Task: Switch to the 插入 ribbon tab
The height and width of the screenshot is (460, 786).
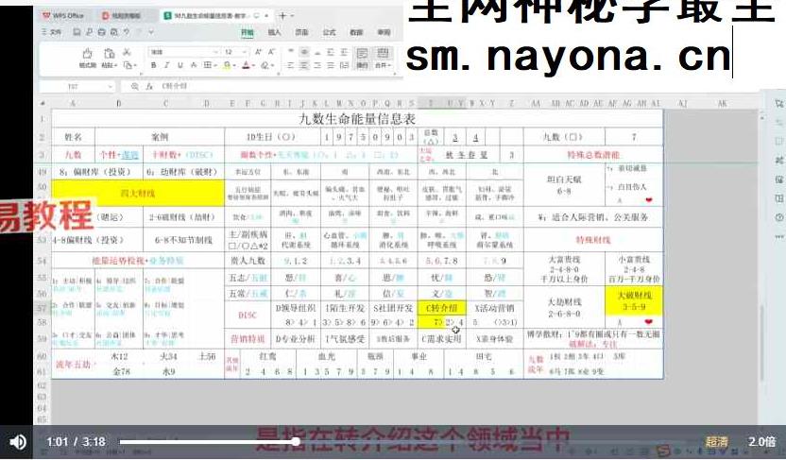Action: pyautogui.click(x=274, y=32)
